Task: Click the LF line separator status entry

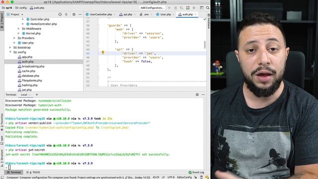Action: click(163, 177)
